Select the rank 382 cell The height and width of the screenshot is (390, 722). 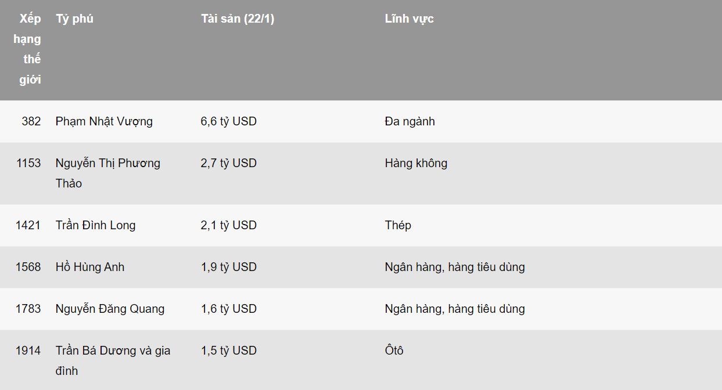click(x=31, y=121)
